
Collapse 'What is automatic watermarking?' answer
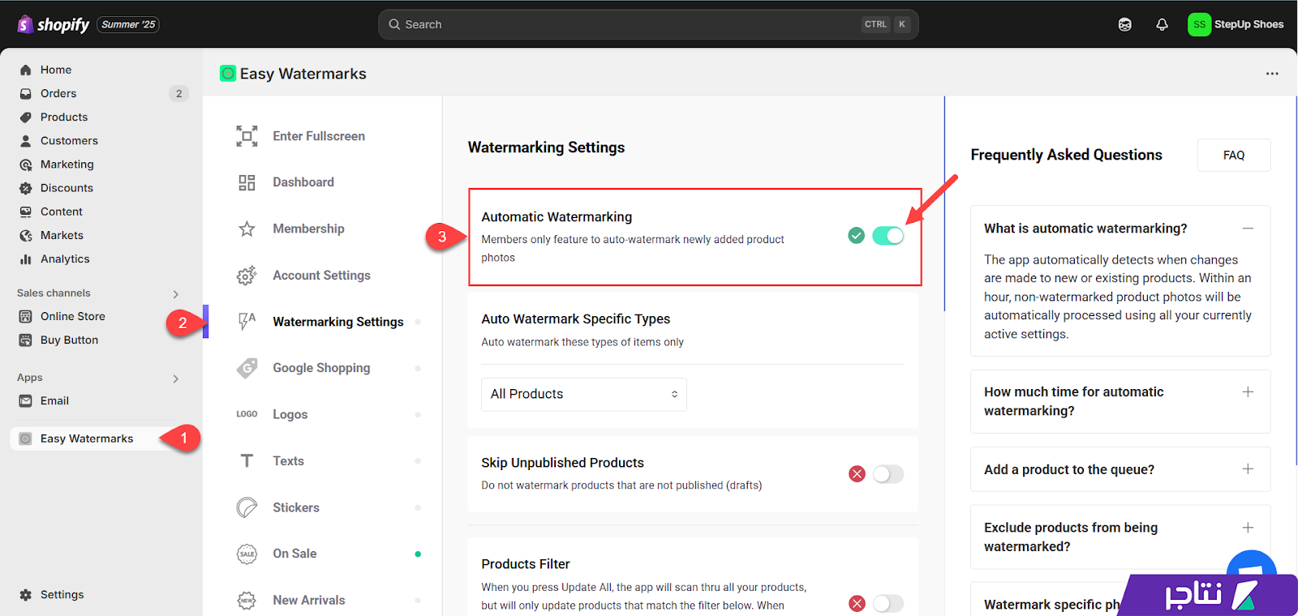1248,229
